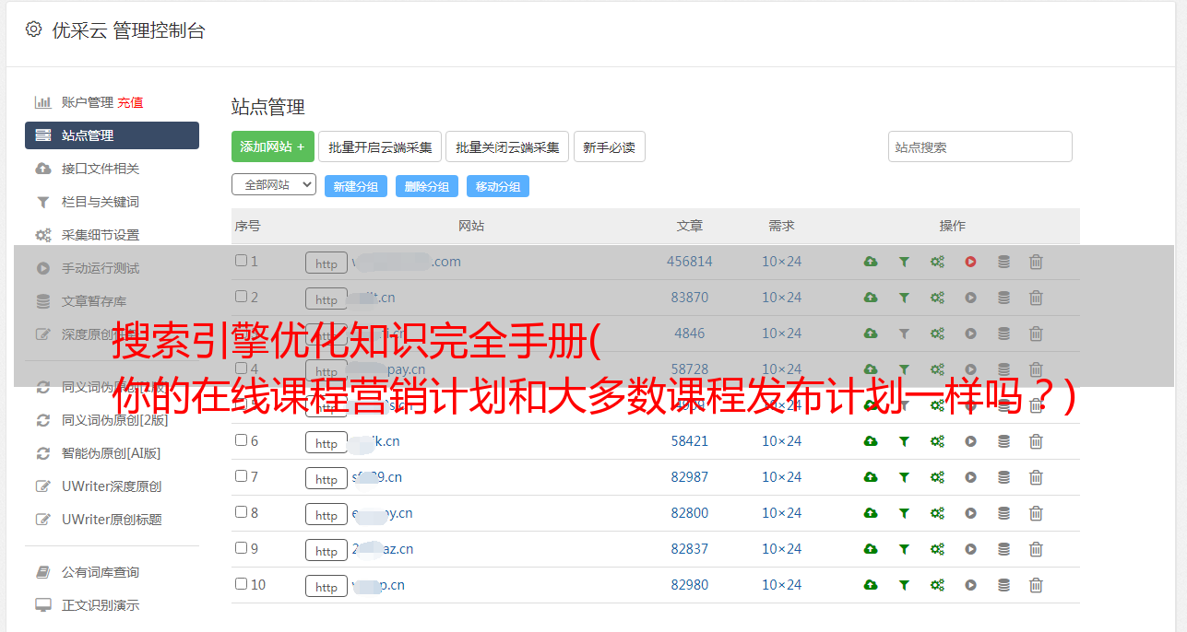
Task: Go to UWriter原创标题
Action: tap(112, 520)
